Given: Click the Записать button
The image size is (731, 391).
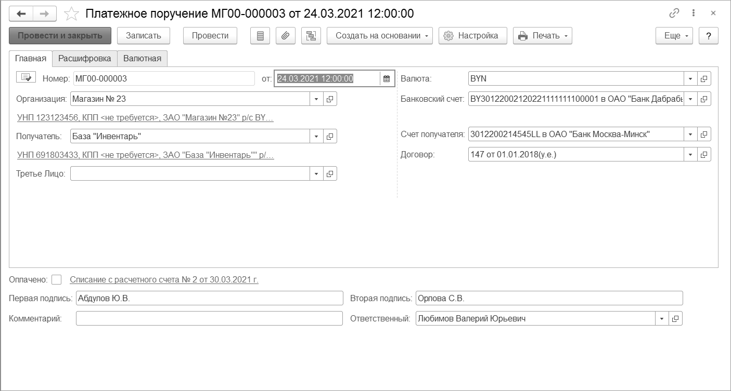Looking at the screenshot, I should tap(144, 36).
